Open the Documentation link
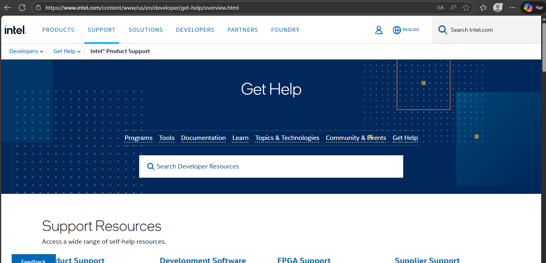The image size is (546, 263). [x=203, y=138]
